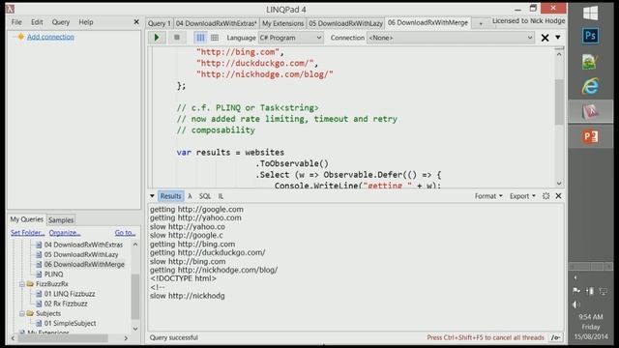Click the results pane layout icon

tap(545, 196)
